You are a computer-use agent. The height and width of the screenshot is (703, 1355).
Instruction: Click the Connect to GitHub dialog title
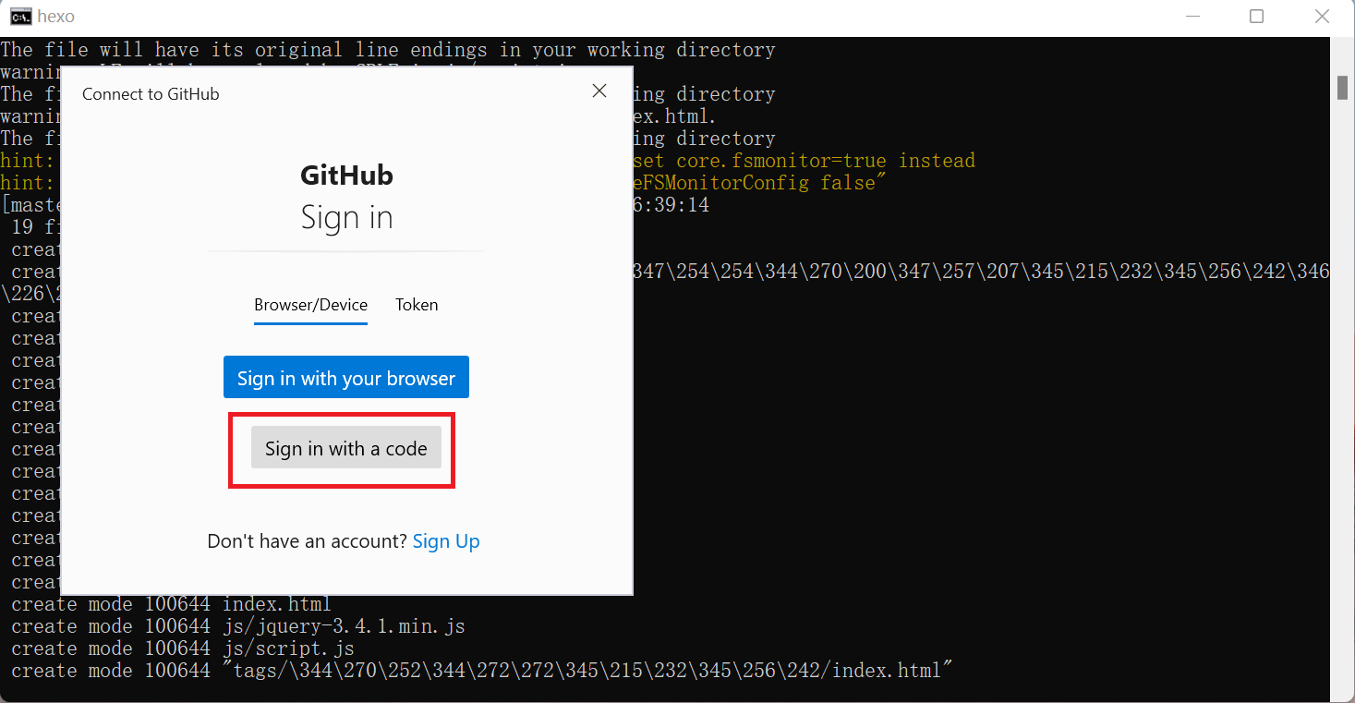(151, 94)
